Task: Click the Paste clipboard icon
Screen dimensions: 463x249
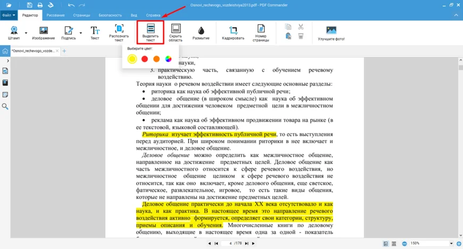Action: click(x=288, y=36)
